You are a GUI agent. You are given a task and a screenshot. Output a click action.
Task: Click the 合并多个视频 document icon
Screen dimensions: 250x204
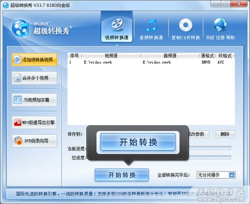tap(17, 78)
